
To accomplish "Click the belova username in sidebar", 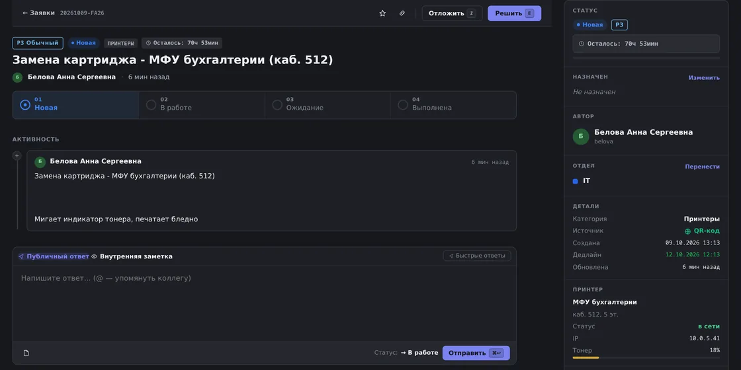I will pyautogui.click(x=603, y=141).
